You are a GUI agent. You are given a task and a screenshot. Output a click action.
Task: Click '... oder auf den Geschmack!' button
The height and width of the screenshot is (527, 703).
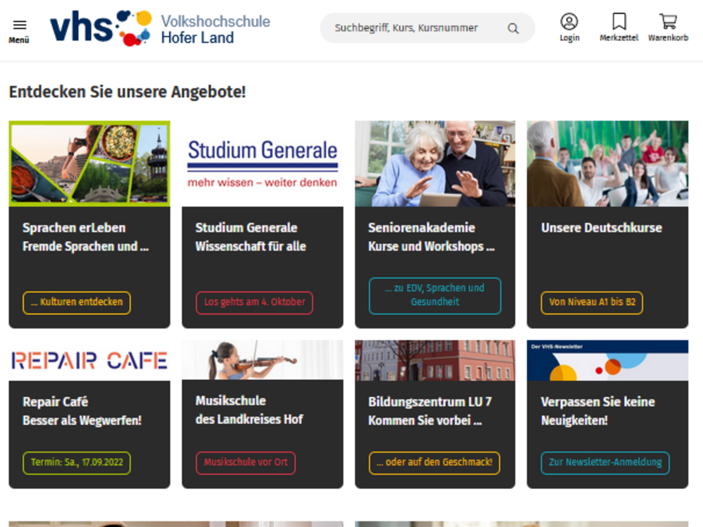(x=434, y=463)
